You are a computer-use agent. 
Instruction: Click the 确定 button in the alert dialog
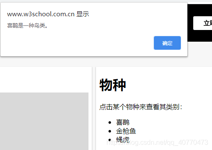pos(167,43)
